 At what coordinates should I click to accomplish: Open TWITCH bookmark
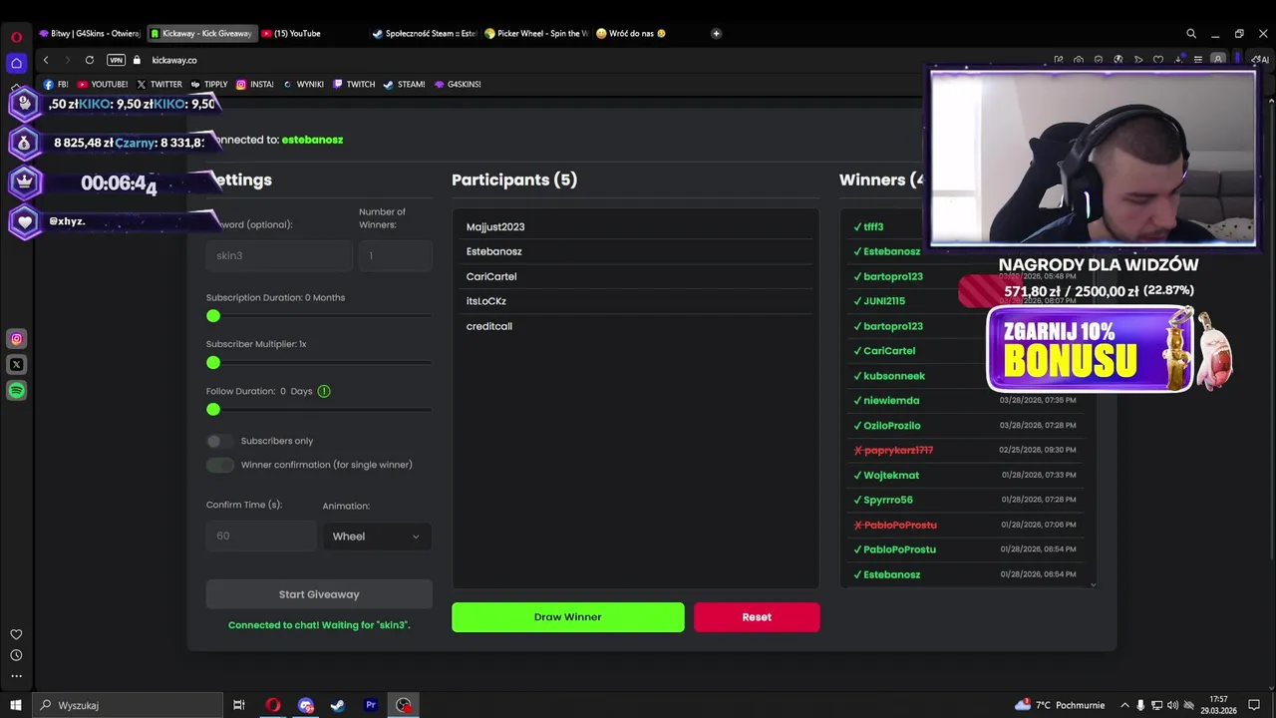[x=354, y=85]
